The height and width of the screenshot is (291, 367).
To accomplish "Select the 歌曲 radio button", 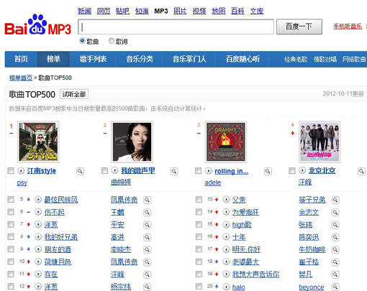I will coord(82,41).
